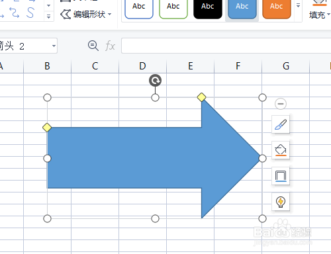Select the blue filled Abc shape style
The image size is (331, 254).
pyautogui.click(x=242, y=9)
